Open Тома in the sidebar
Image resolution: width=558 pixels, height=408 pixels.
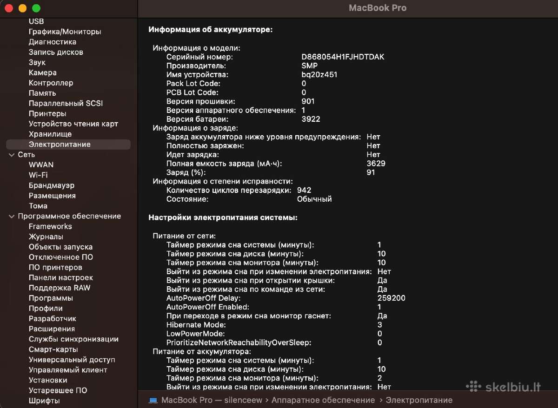38,206
